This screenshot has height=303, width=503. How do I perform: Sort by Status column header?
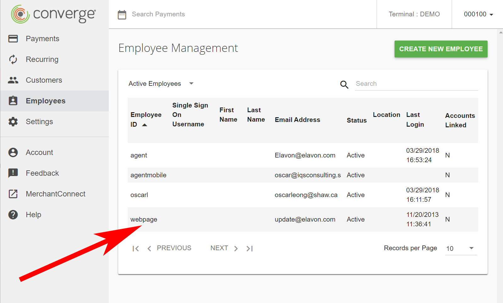coord(357,120)
